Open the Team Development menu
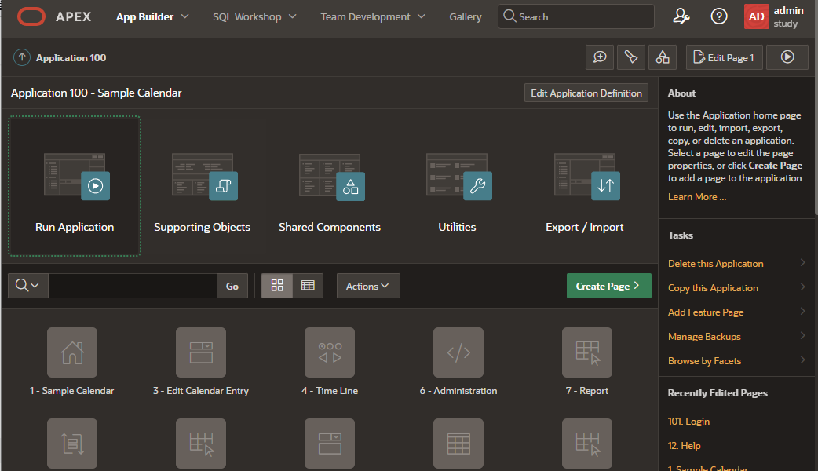818x471 pixels. (x=373, y=16)
